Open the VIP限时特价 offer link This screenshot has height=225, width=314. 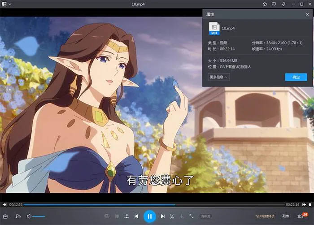click(266, 216)
